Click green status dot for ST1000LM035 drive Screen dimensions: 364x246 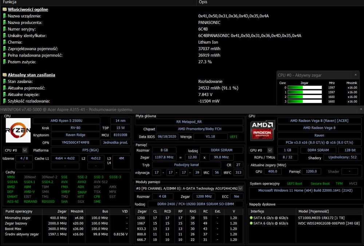click(251, 218)
